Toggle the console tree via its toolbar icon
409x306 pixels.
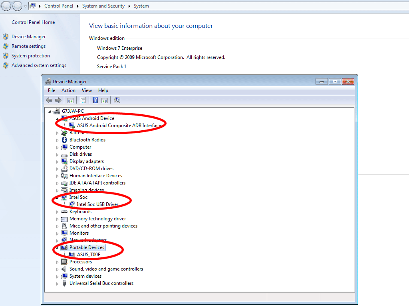tap(70, 100)
